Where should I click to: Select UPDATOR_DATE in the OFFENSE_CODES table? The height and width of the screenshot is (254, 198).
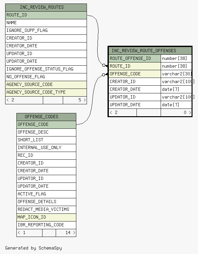tap(46, 186)
